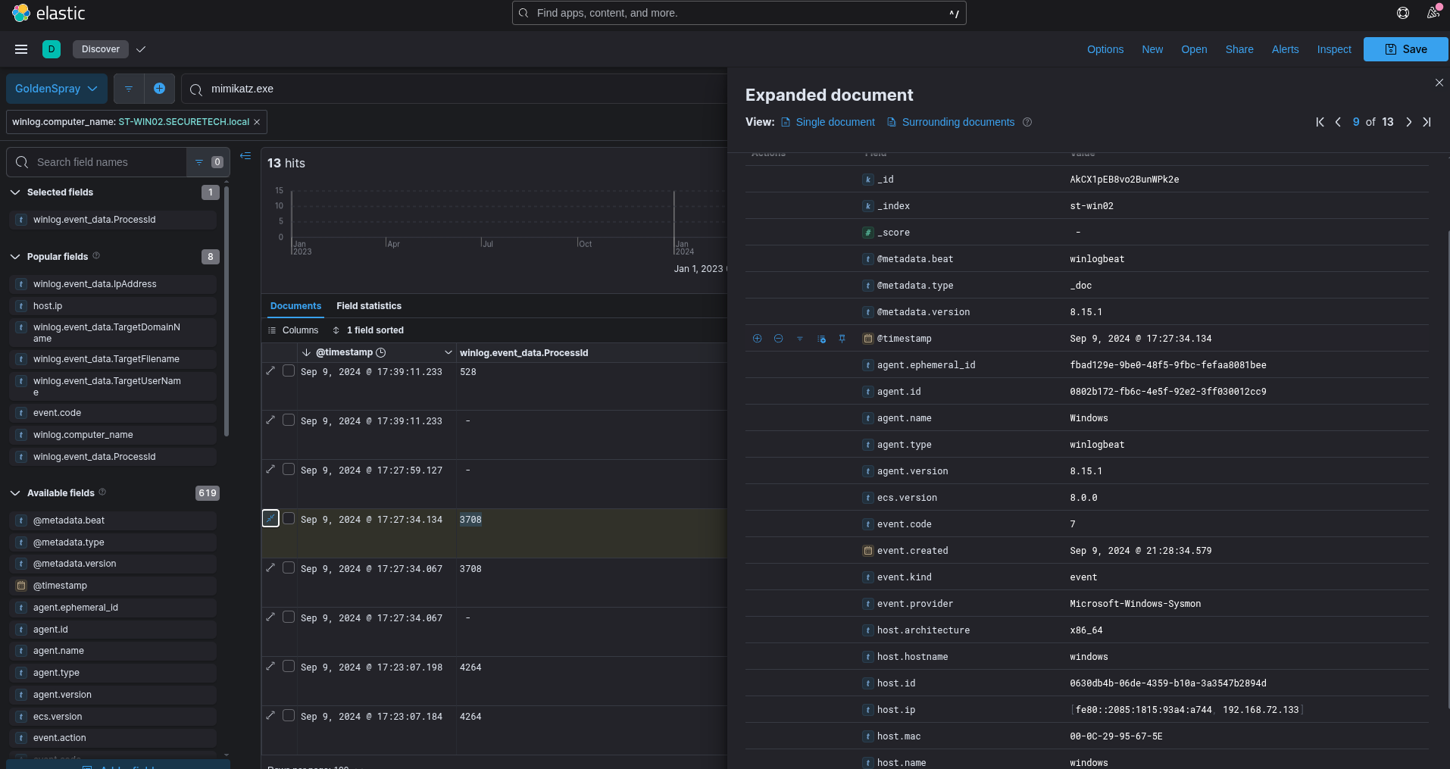Filter for the @timestamp value
Image resolution: width=1450 pixels, height=769 pixels.
pos(757,339)
